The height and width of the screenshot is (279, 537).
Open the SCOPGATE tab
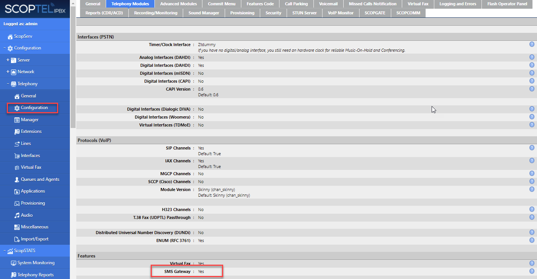pos(375,13)
